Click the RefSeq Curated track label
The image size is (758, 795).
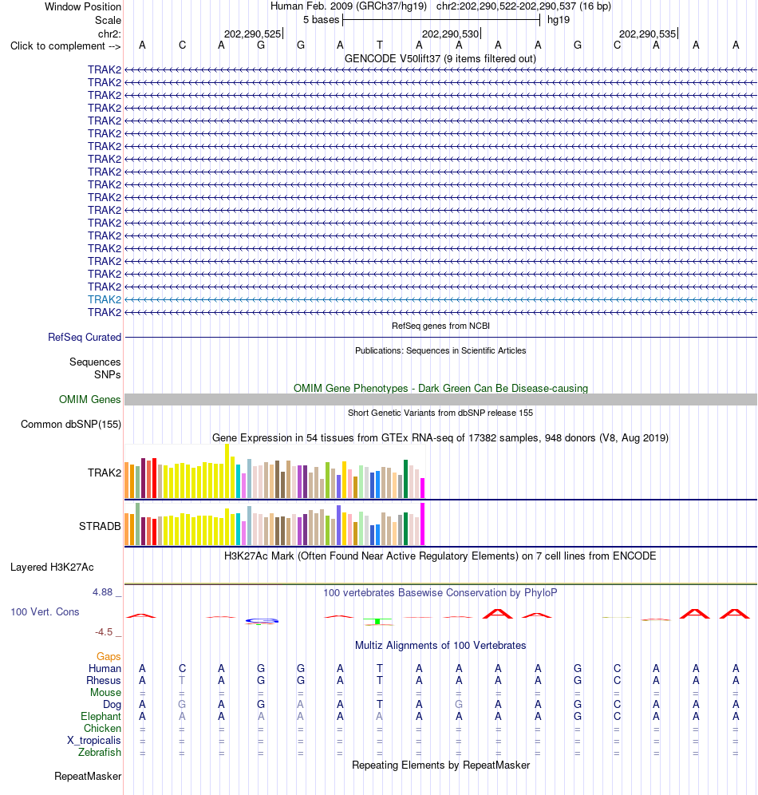pos(85,338)
